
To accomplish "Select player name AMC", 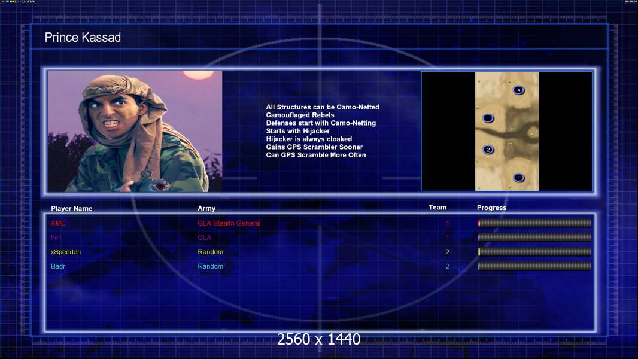I will tap(59, 223).
